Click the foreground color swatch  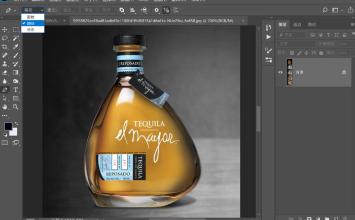pyautogui.click(x=9, y=126)
